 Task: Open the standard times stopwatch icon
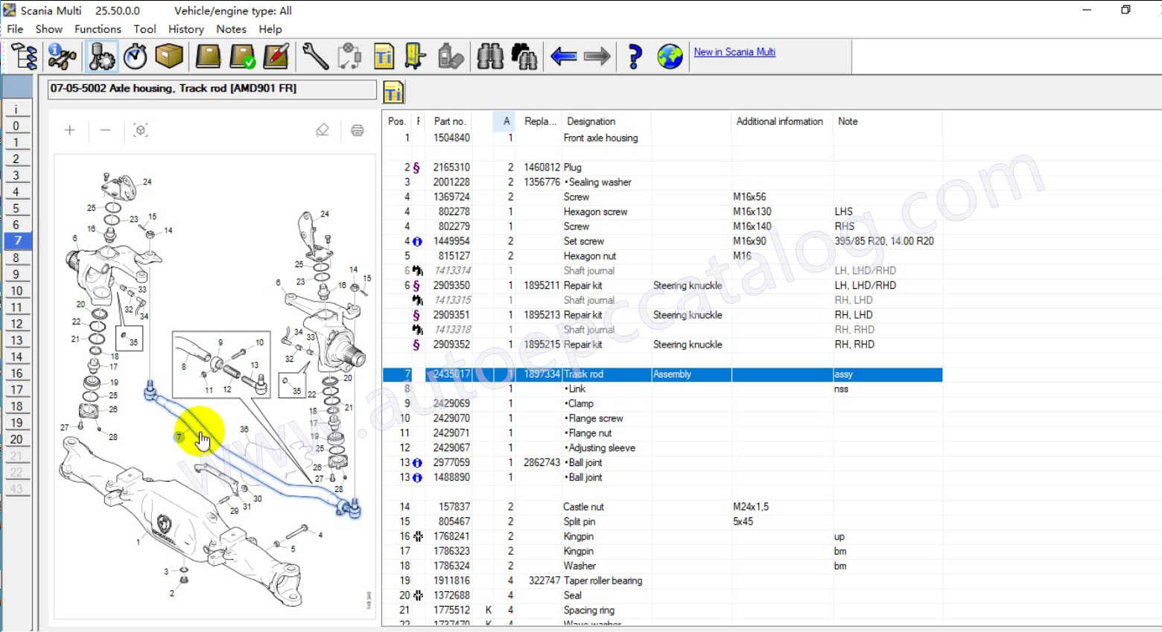click(135, 57)
